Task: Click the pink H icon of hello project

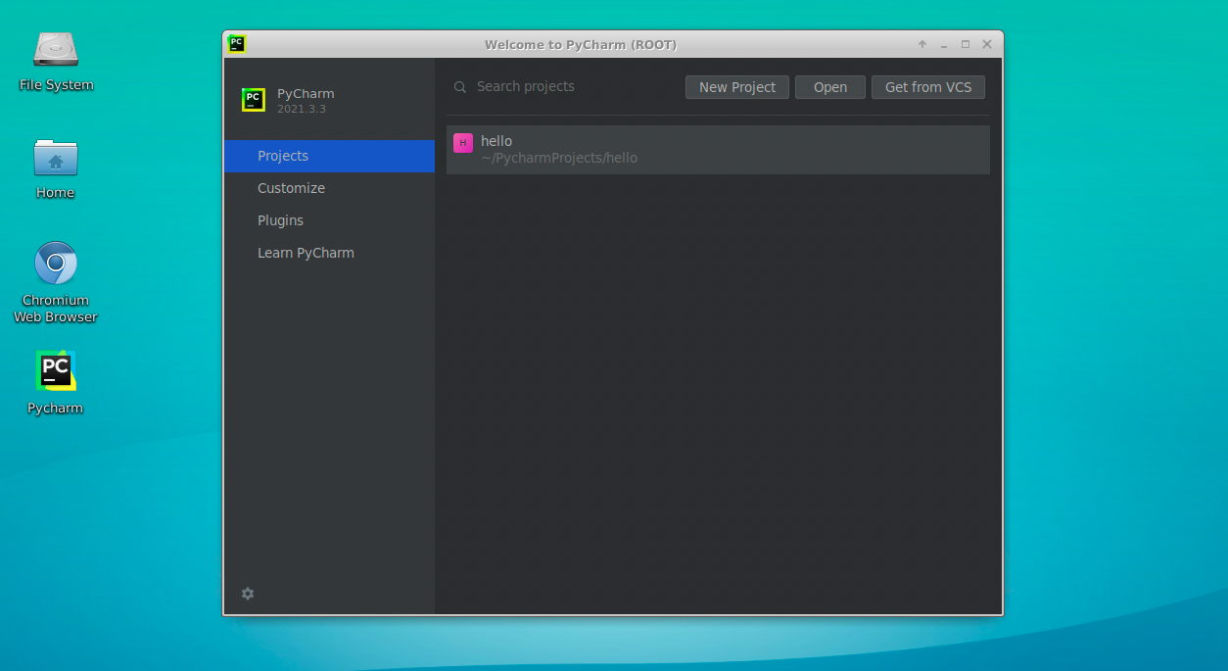Action: (463, 143)
